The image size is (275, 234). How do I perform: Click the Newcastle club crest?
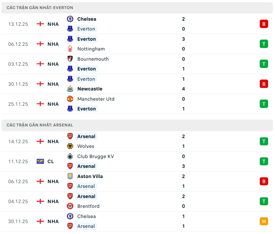[x=70, y=89]
